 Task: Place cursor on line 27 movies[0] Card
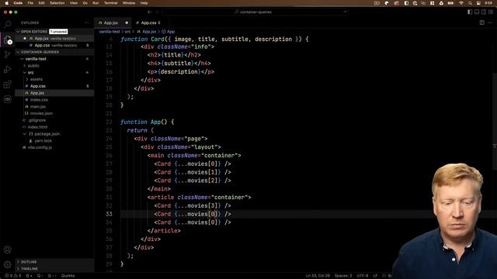193,164
